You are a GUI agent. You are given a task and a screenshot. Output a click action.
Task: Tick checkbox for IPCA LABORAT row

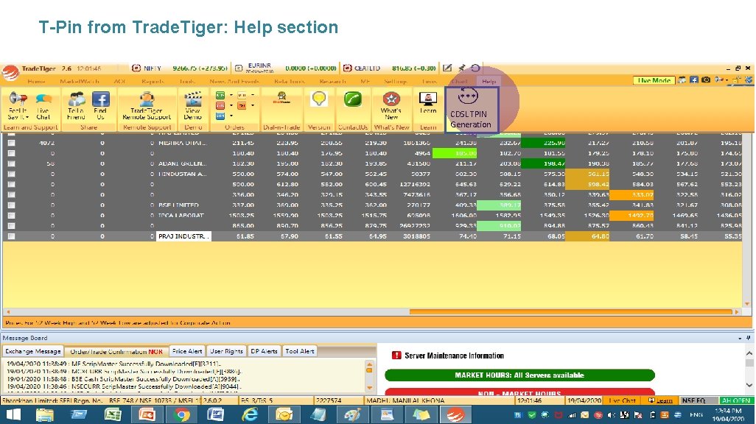click(x=11, y=216)
